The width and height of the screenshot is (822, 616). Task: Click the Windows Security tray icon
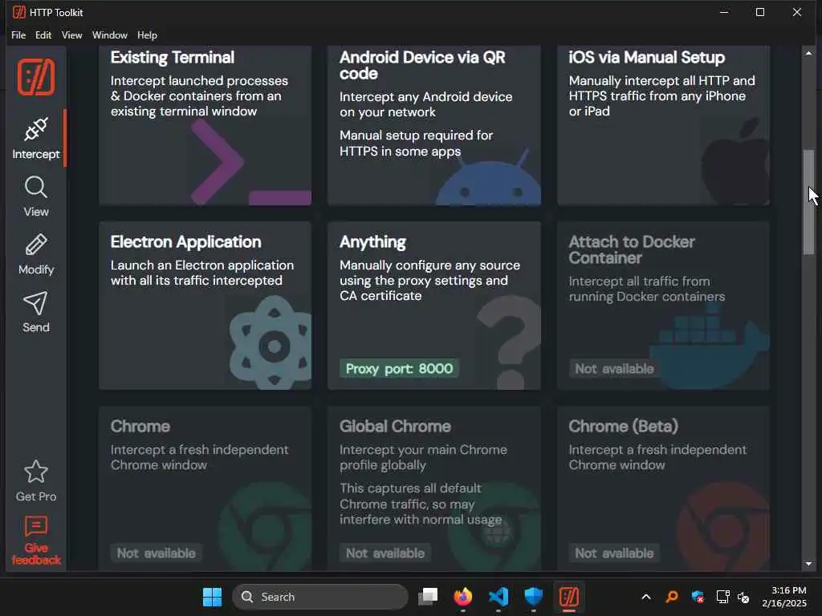pyautogui.click(x=698, y=597)
